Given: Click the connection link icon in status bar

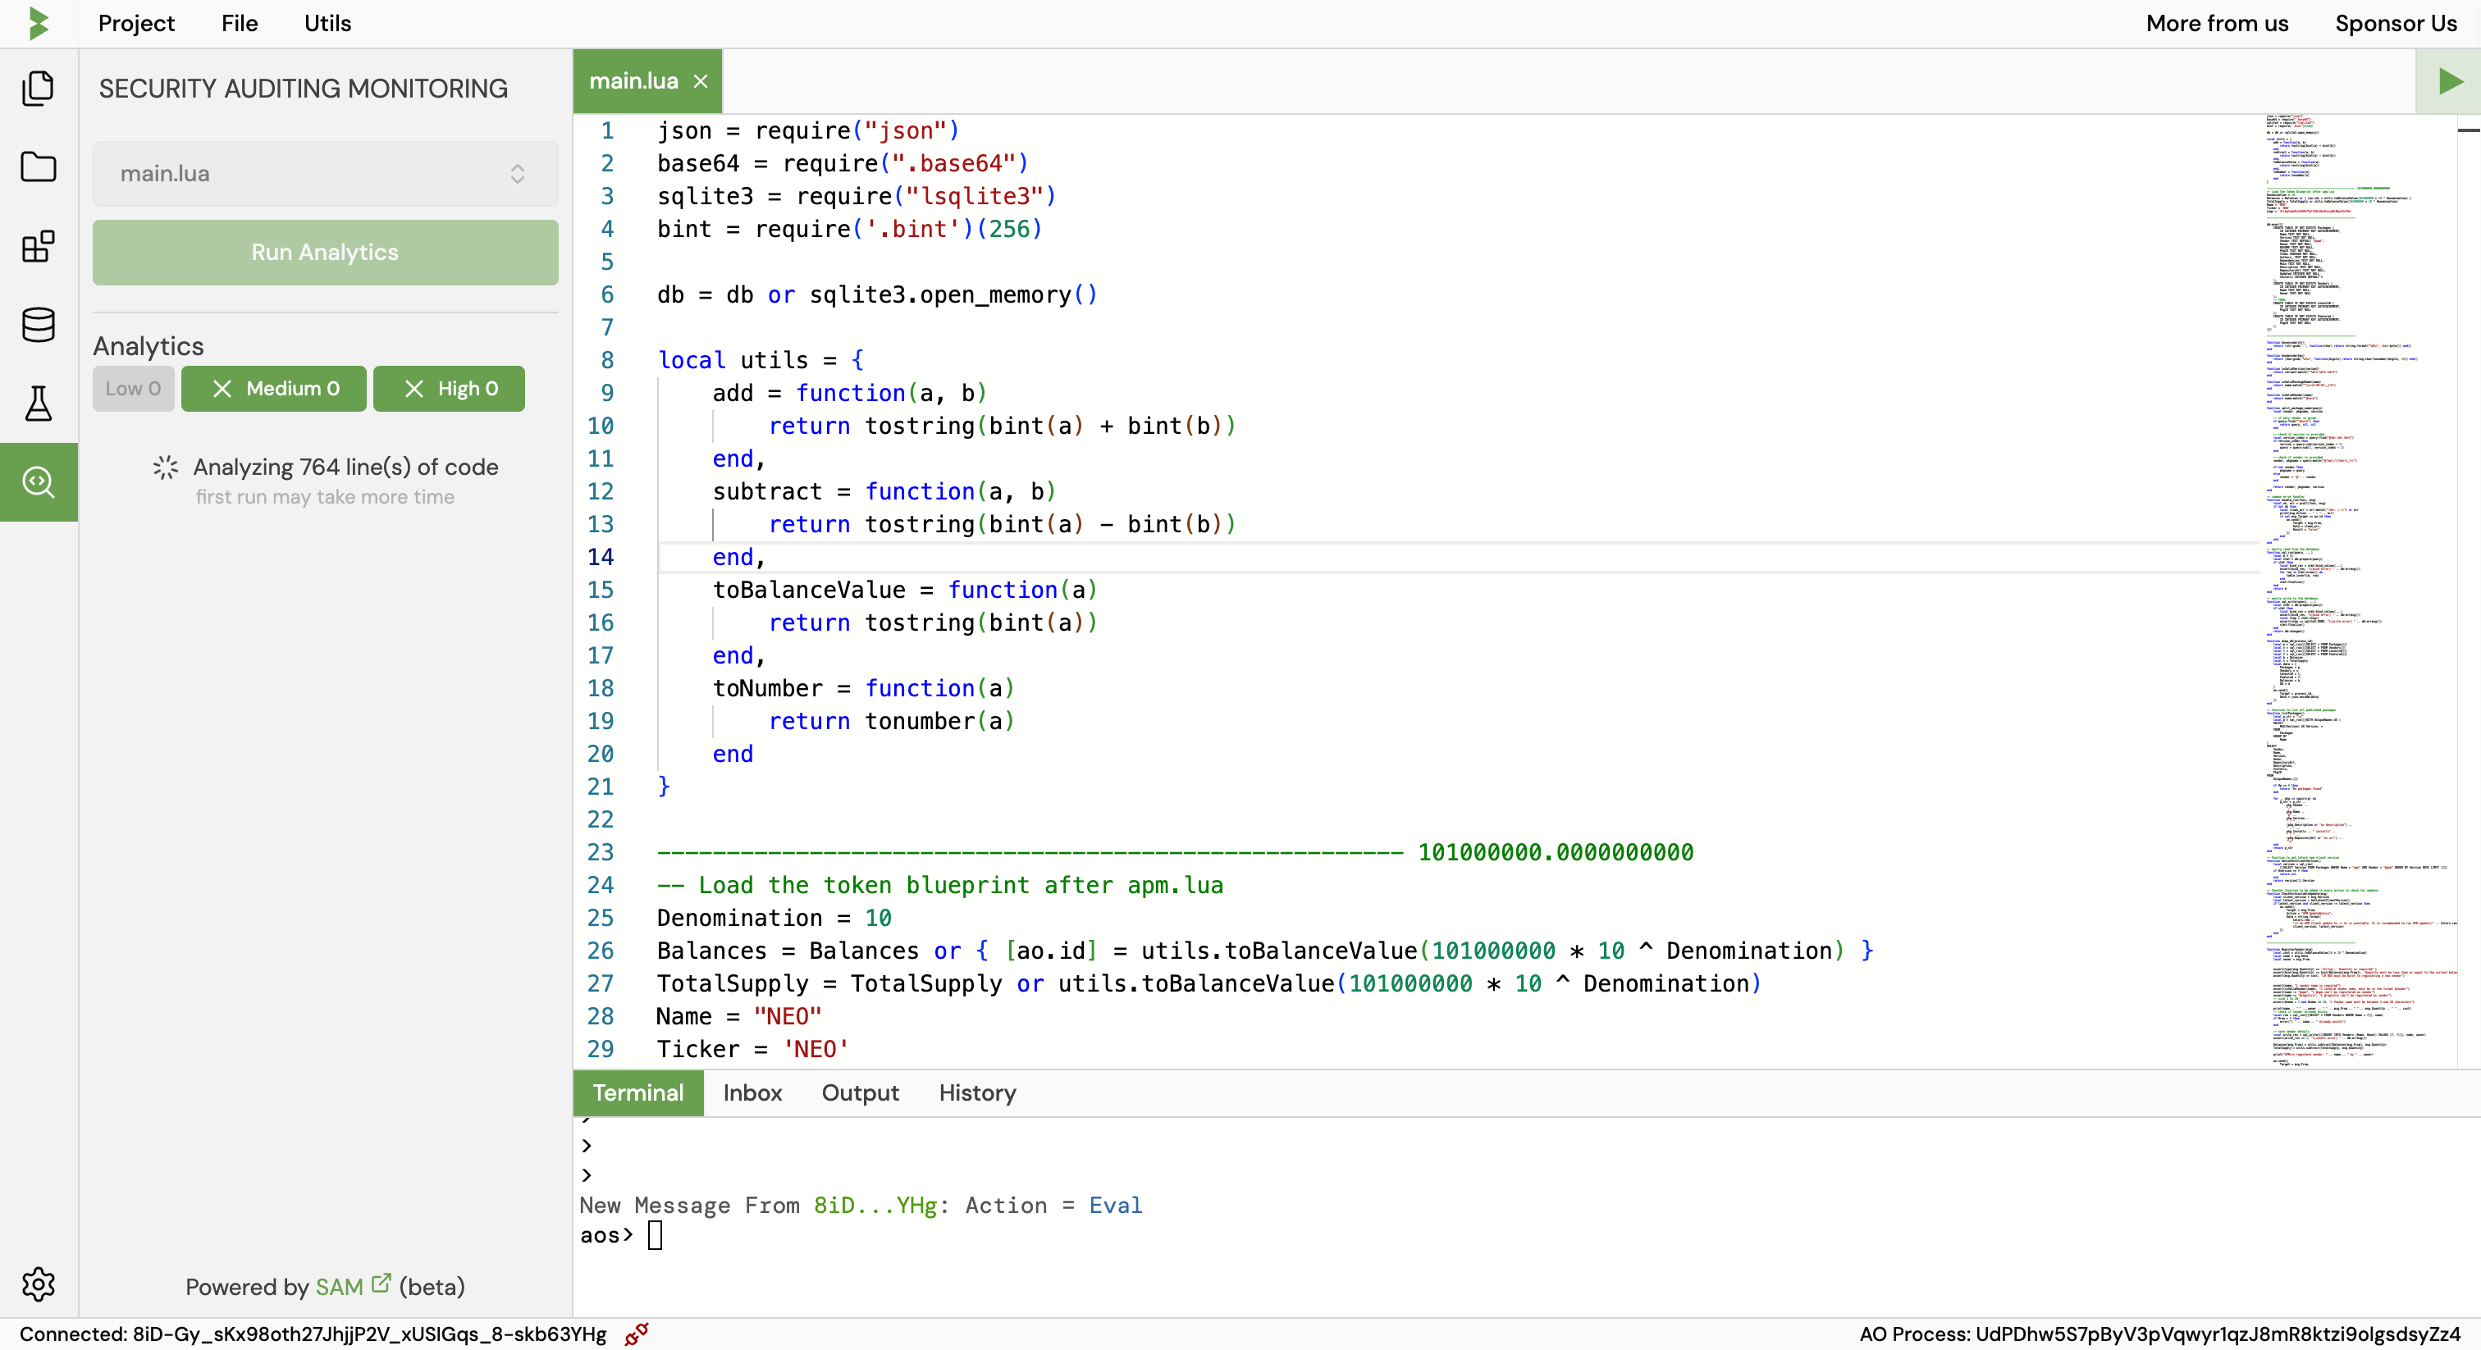Looking at the screenshot, I should tap(637, 1334).
